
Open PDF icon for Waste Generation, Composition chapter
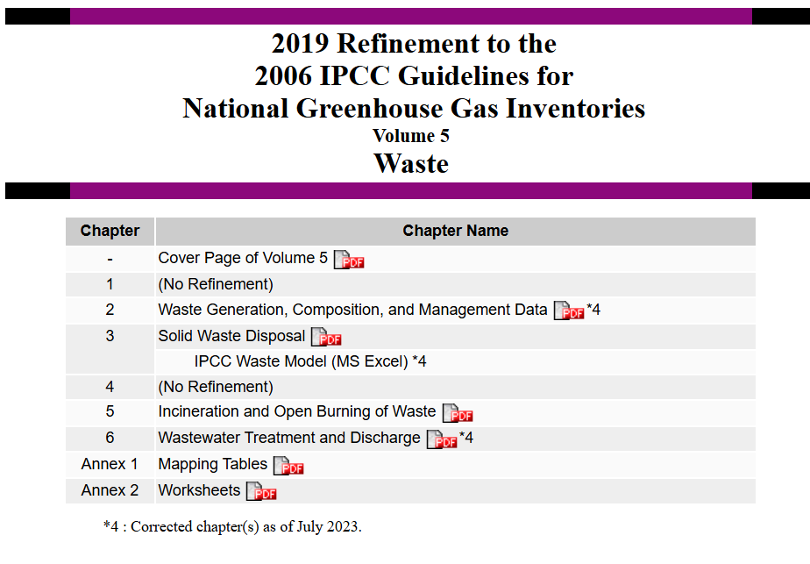coord(569,311)
